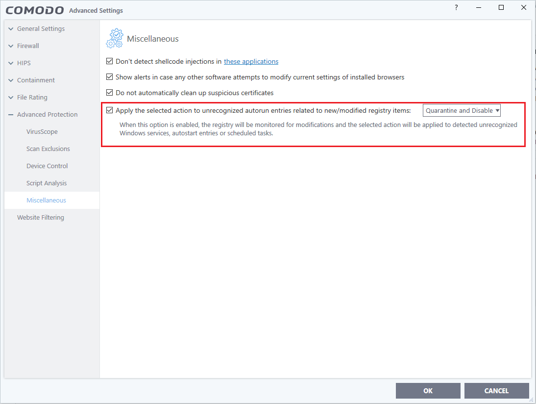The image size is (536, 404).
Task: Select Miscellaneous in sidebar
Action: click(x=46, y=200)
